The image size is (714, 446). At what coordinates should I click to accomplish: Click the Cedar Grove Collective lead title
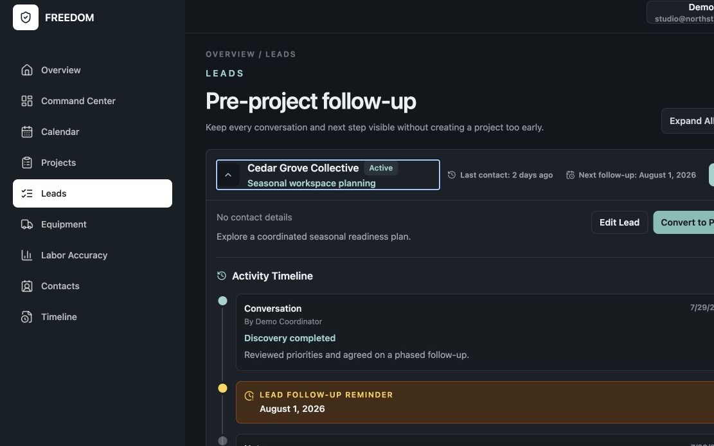[303, 168]
